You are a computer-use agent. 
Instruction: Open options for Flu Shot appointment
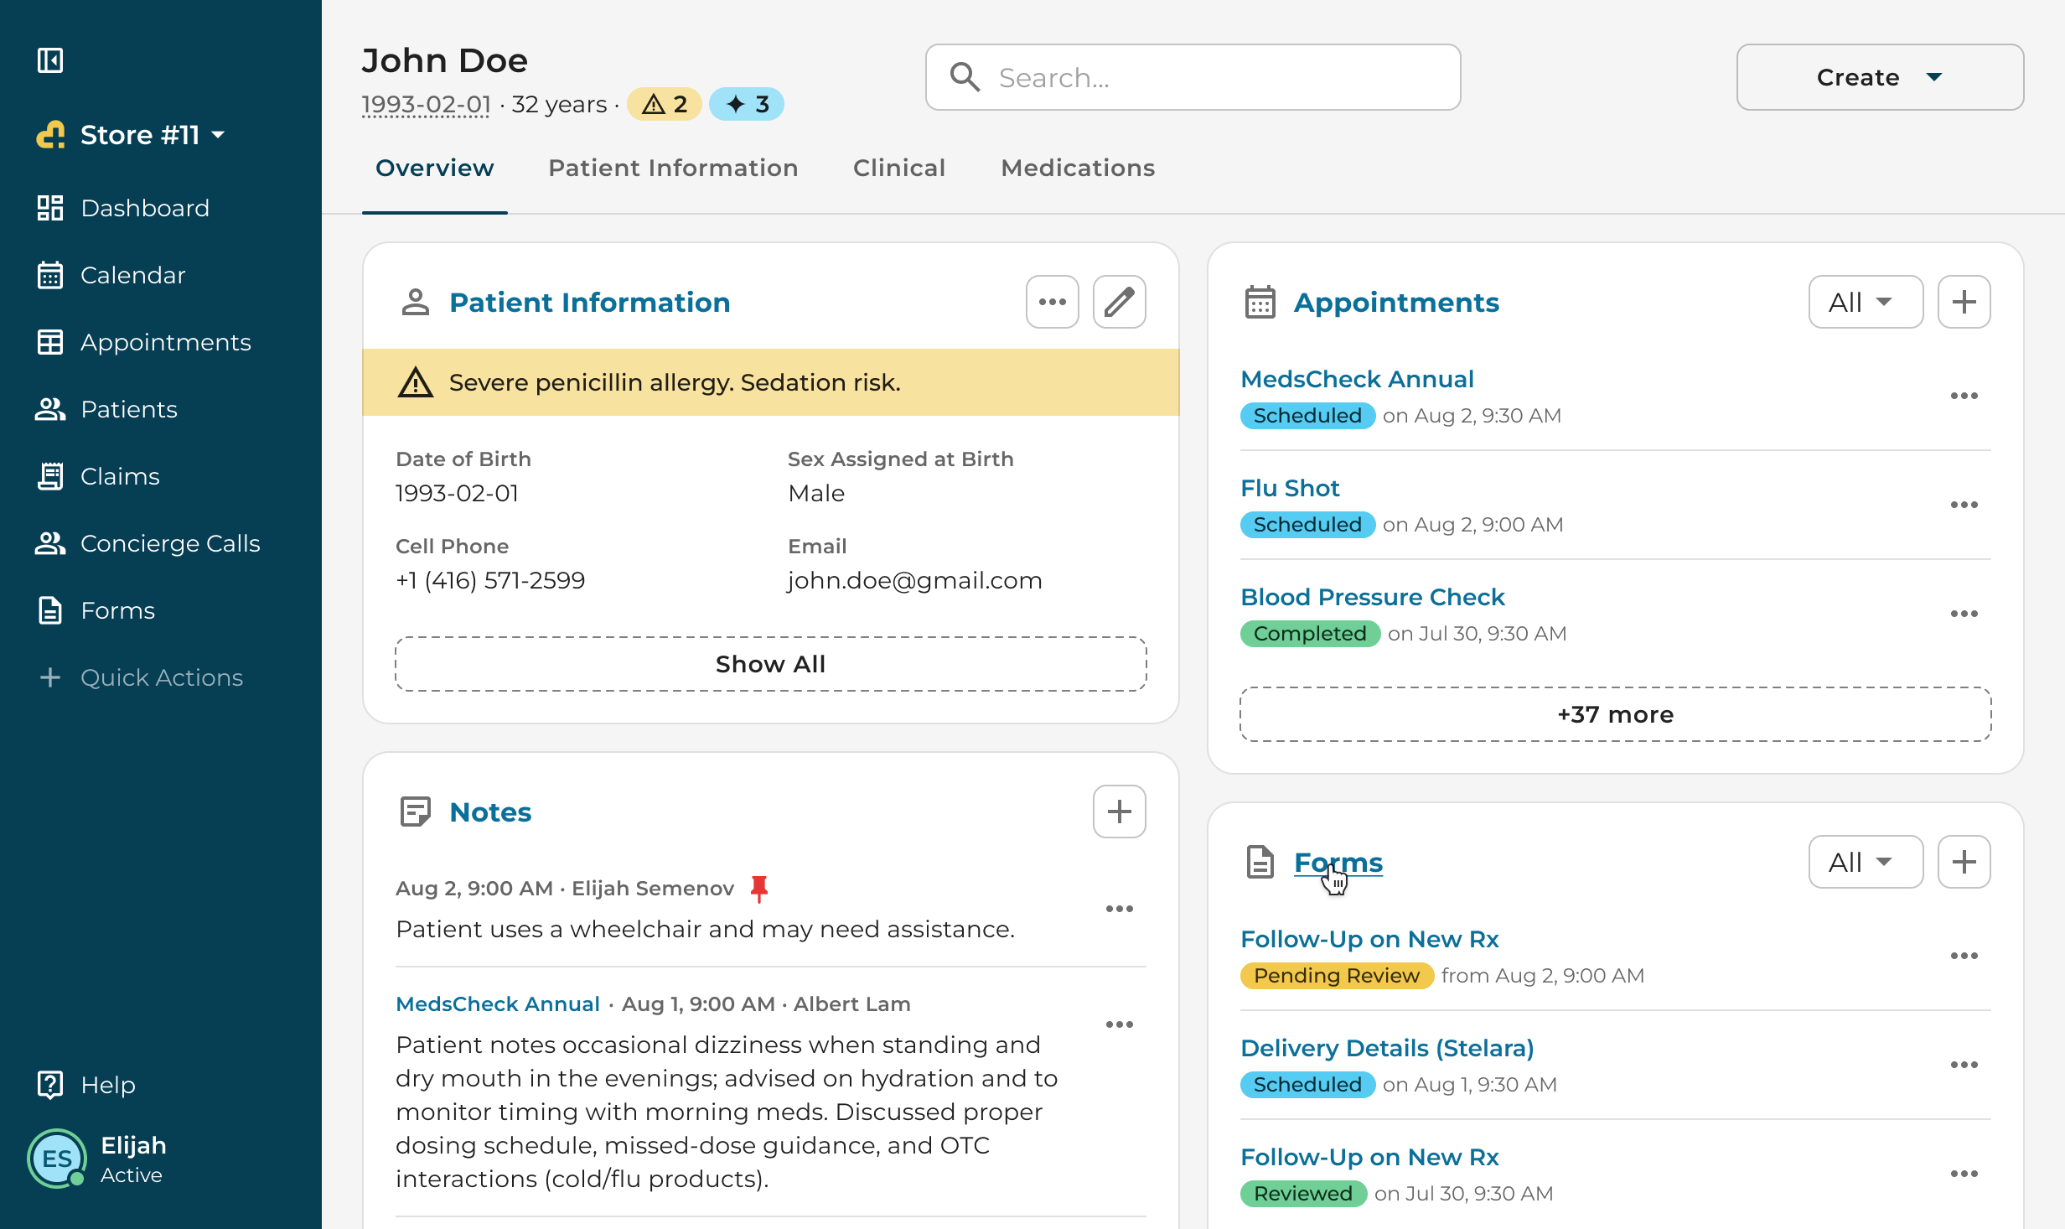point(1964,505)
